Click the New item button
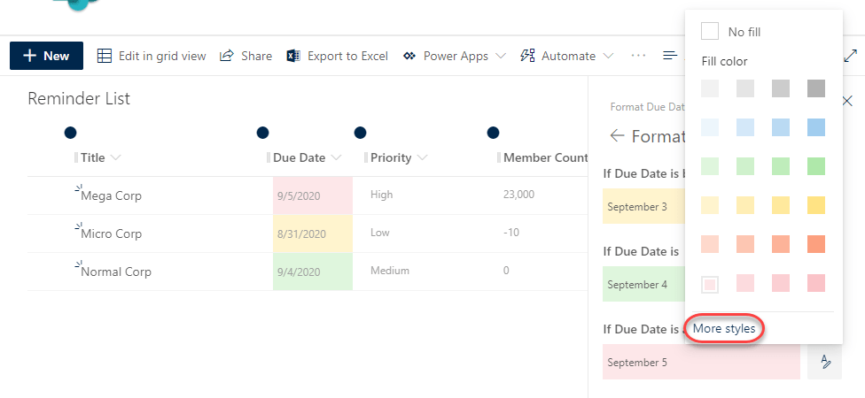The image size is (865, 398). [x=46, y=56]
